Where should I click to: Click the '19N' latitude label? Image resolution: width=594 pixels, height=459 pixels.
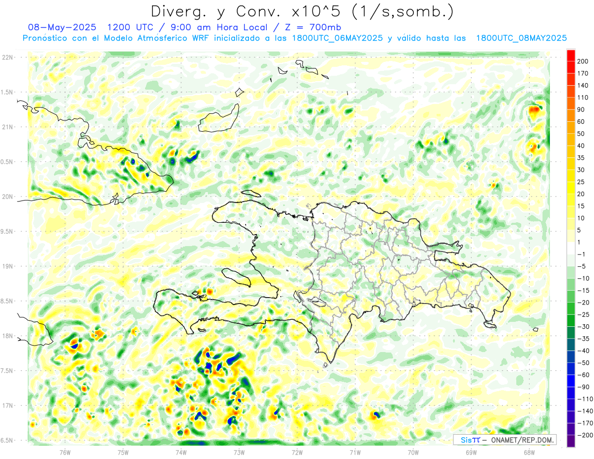pyautogui.click(x=7, y=266)
